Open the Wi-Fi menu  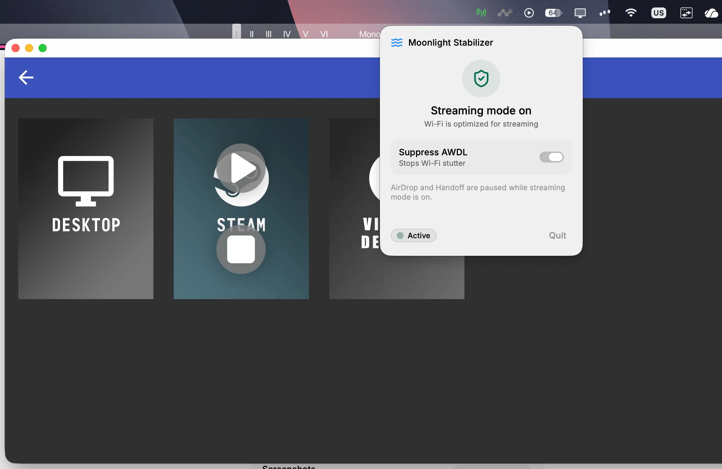[x=631, y=13]
